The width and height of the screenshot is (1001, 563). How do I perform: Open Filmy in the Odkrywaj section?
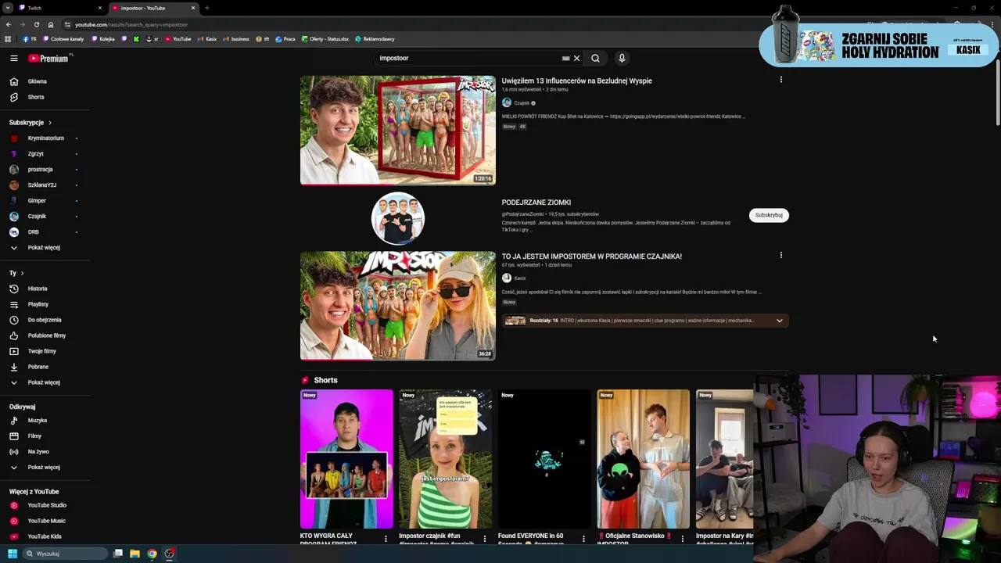(34, 436)
